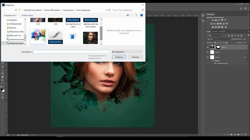Viewport: 250px width, 140px height.
Task: Open Все форматы file type dropdown
Action: click(127, 52)
